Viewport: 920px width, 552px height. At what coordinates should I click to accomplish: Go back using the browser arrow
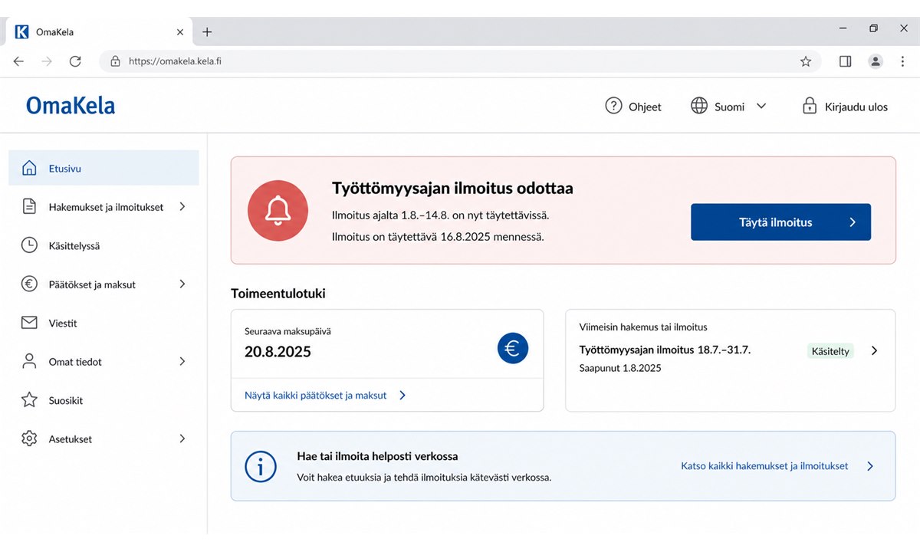18,61
